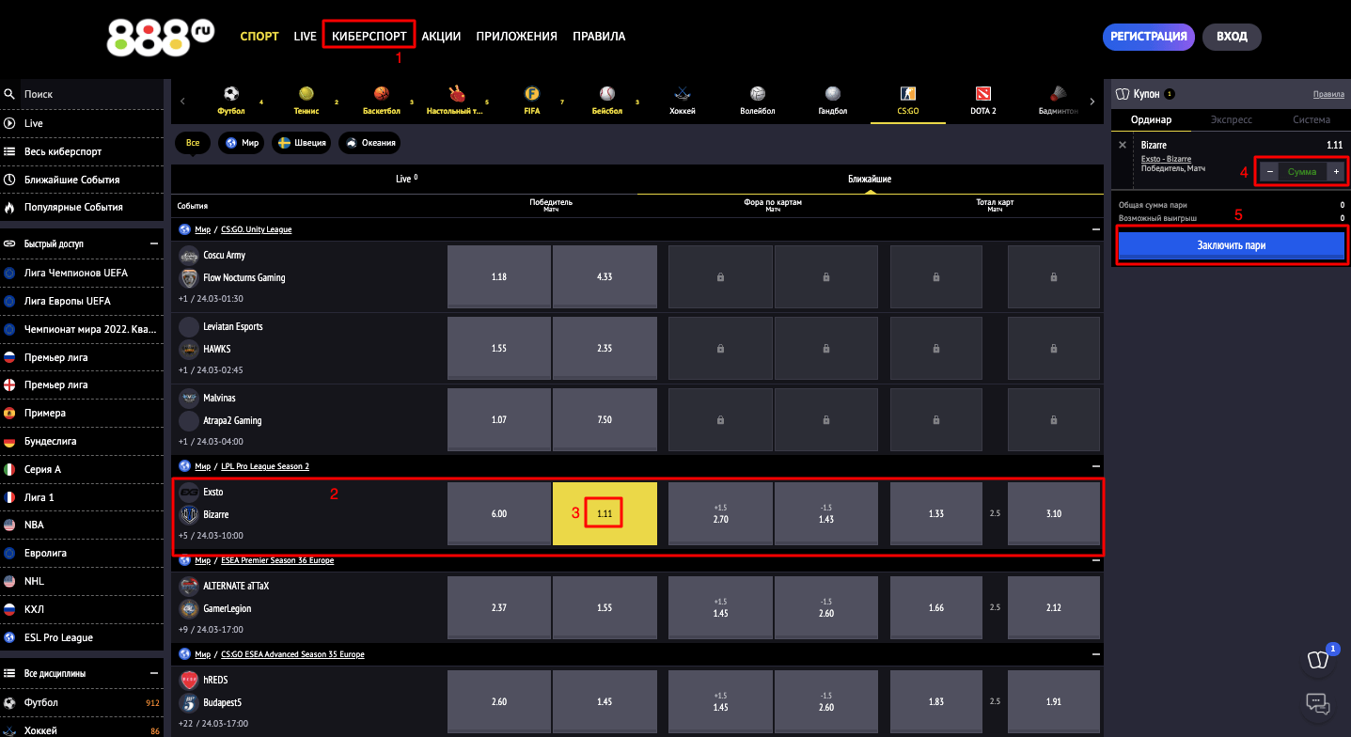
Task: Open the live chat support icon
Action: point(1317,703)
